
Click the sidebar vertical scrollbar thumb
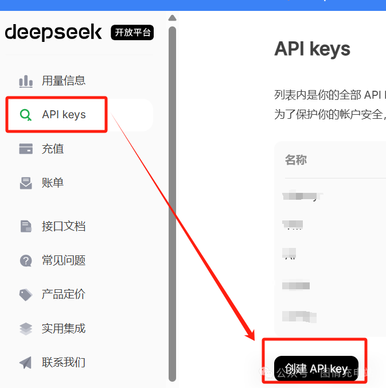pyautogui.click(x=172, y=204)
